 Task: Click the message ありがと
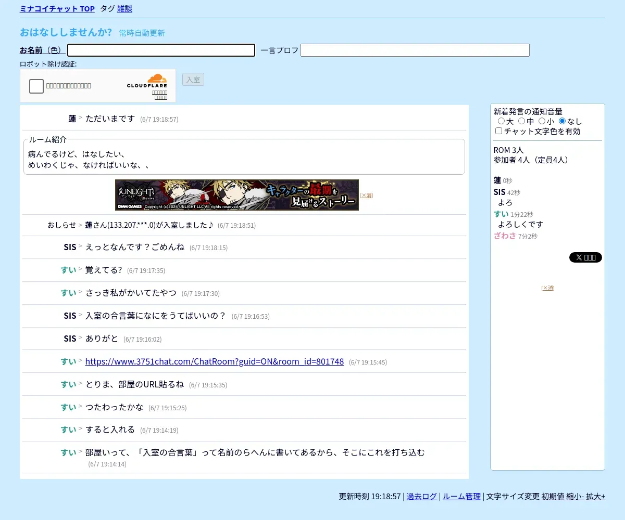click(102, 339)
